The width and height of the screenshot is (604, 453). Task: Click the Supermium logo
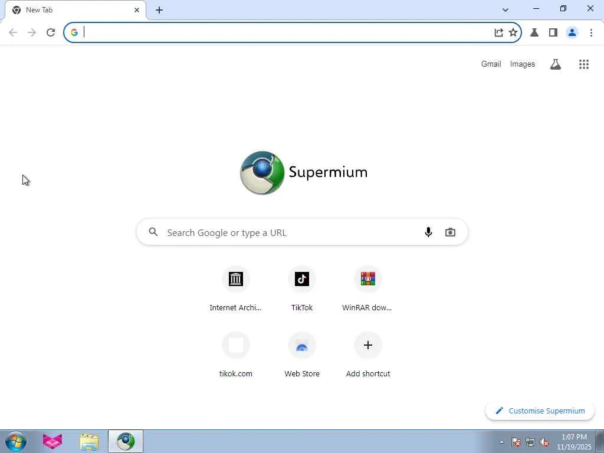point(304,173)
